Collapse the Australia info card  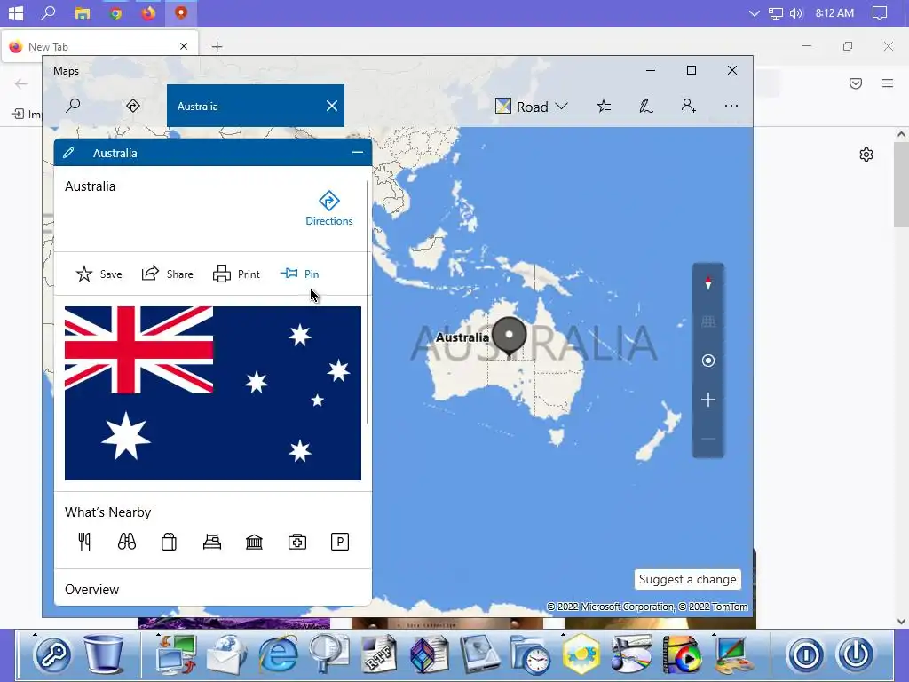coord(357,152)
